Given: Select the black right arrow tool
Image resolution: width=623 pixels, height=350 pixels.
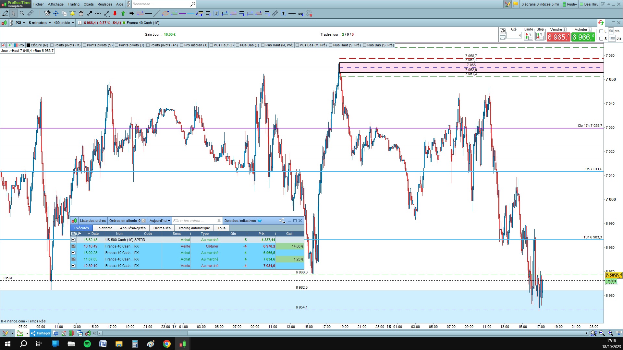Looking at the screenshot, I should 131,13.
